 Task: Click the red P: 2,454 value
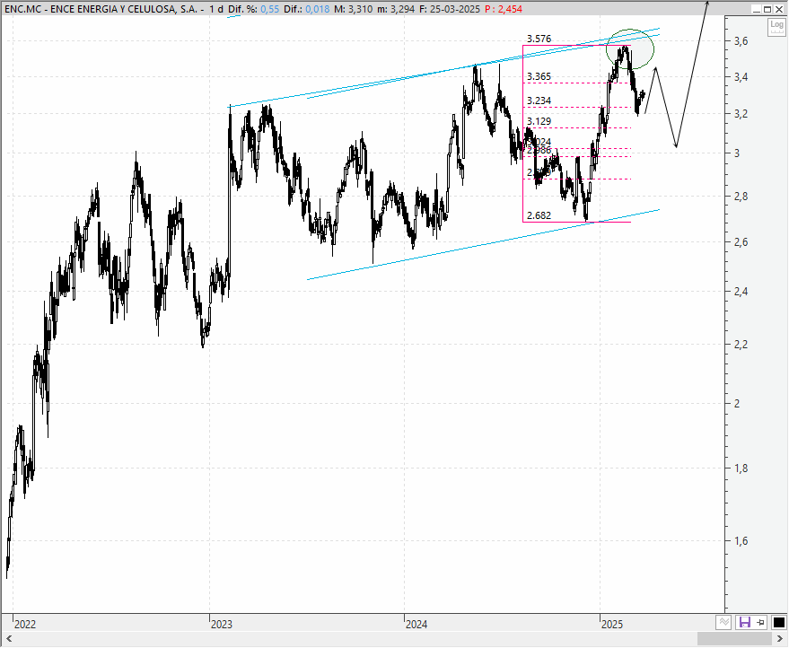pyautogui.click(x=504, y=9)
